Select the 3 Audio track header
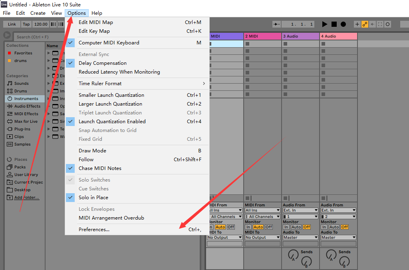This screenshot has height=270, width=409. coord(300,36)
